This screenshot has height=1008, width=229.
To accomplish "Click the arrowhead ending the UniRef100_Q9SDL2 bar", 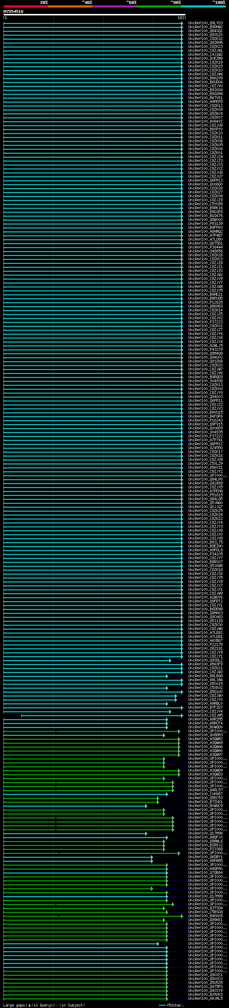I will point(170,660).
